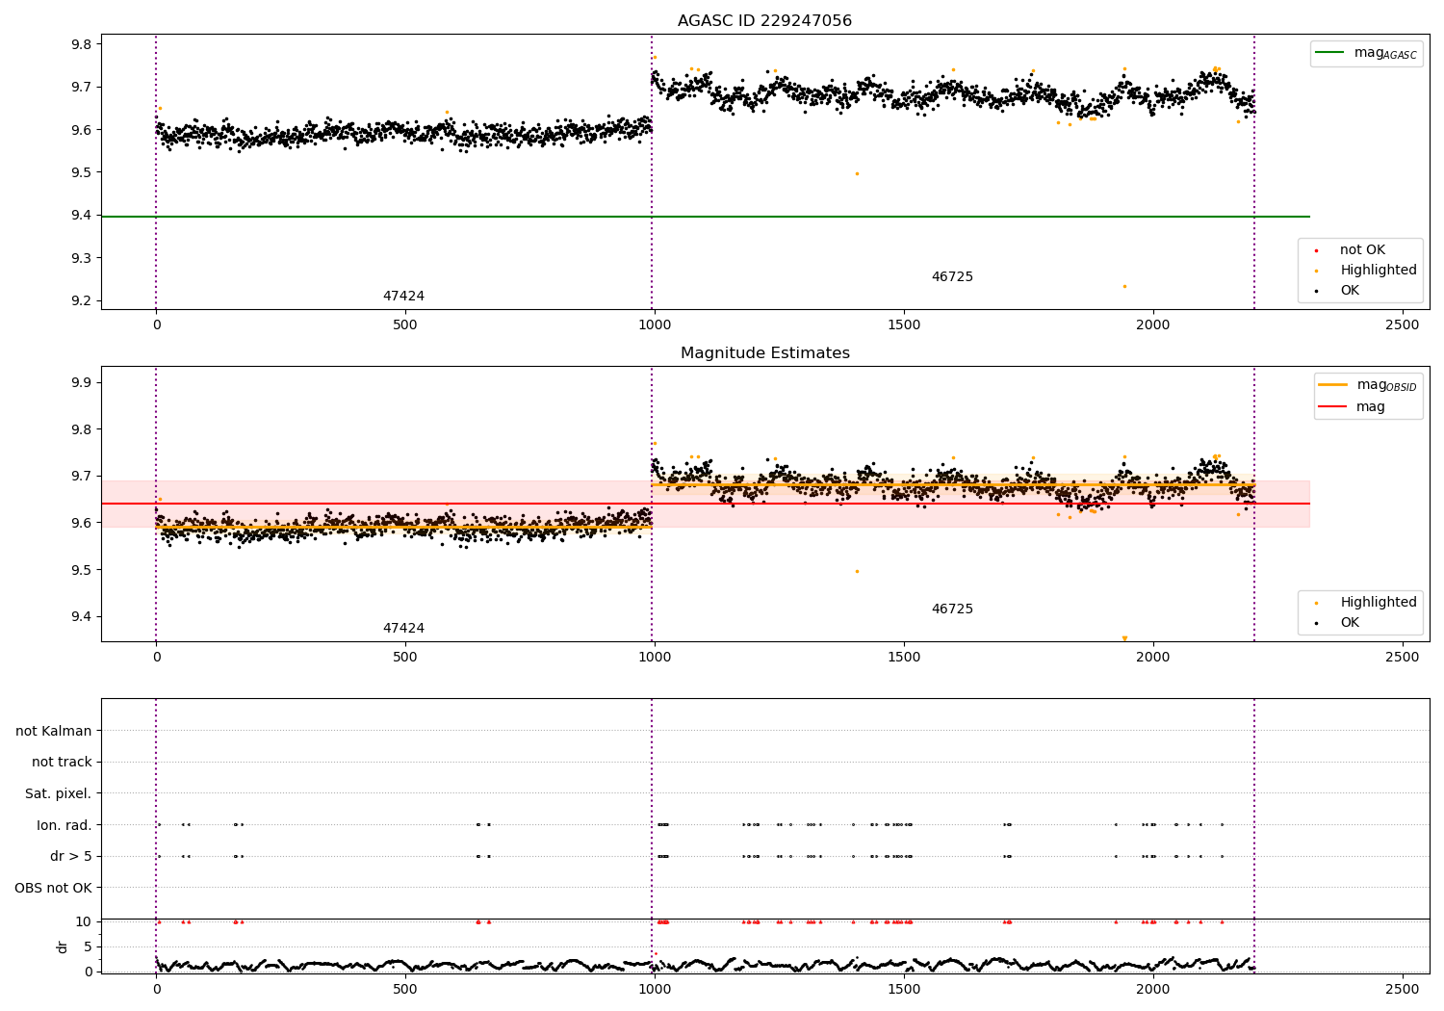Click the red mag horizontal line
The width and height of the screenshot is (1444, 1011).
pos(705,504)
